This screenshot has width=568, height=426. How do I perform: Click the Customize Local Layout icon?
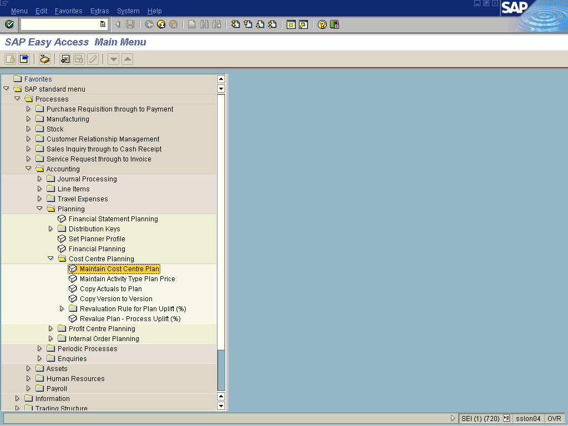[334, 24]
